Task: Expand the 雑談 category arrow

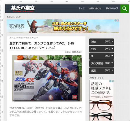Action: 112,70
